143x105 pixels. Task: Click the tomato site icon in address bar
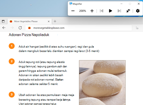(x=29, y=28)
